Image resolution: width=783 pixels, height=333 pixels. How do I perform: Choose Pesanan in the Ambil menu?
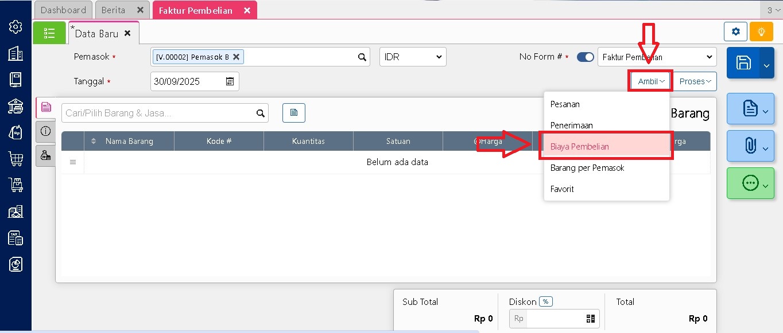coord(565,104)
